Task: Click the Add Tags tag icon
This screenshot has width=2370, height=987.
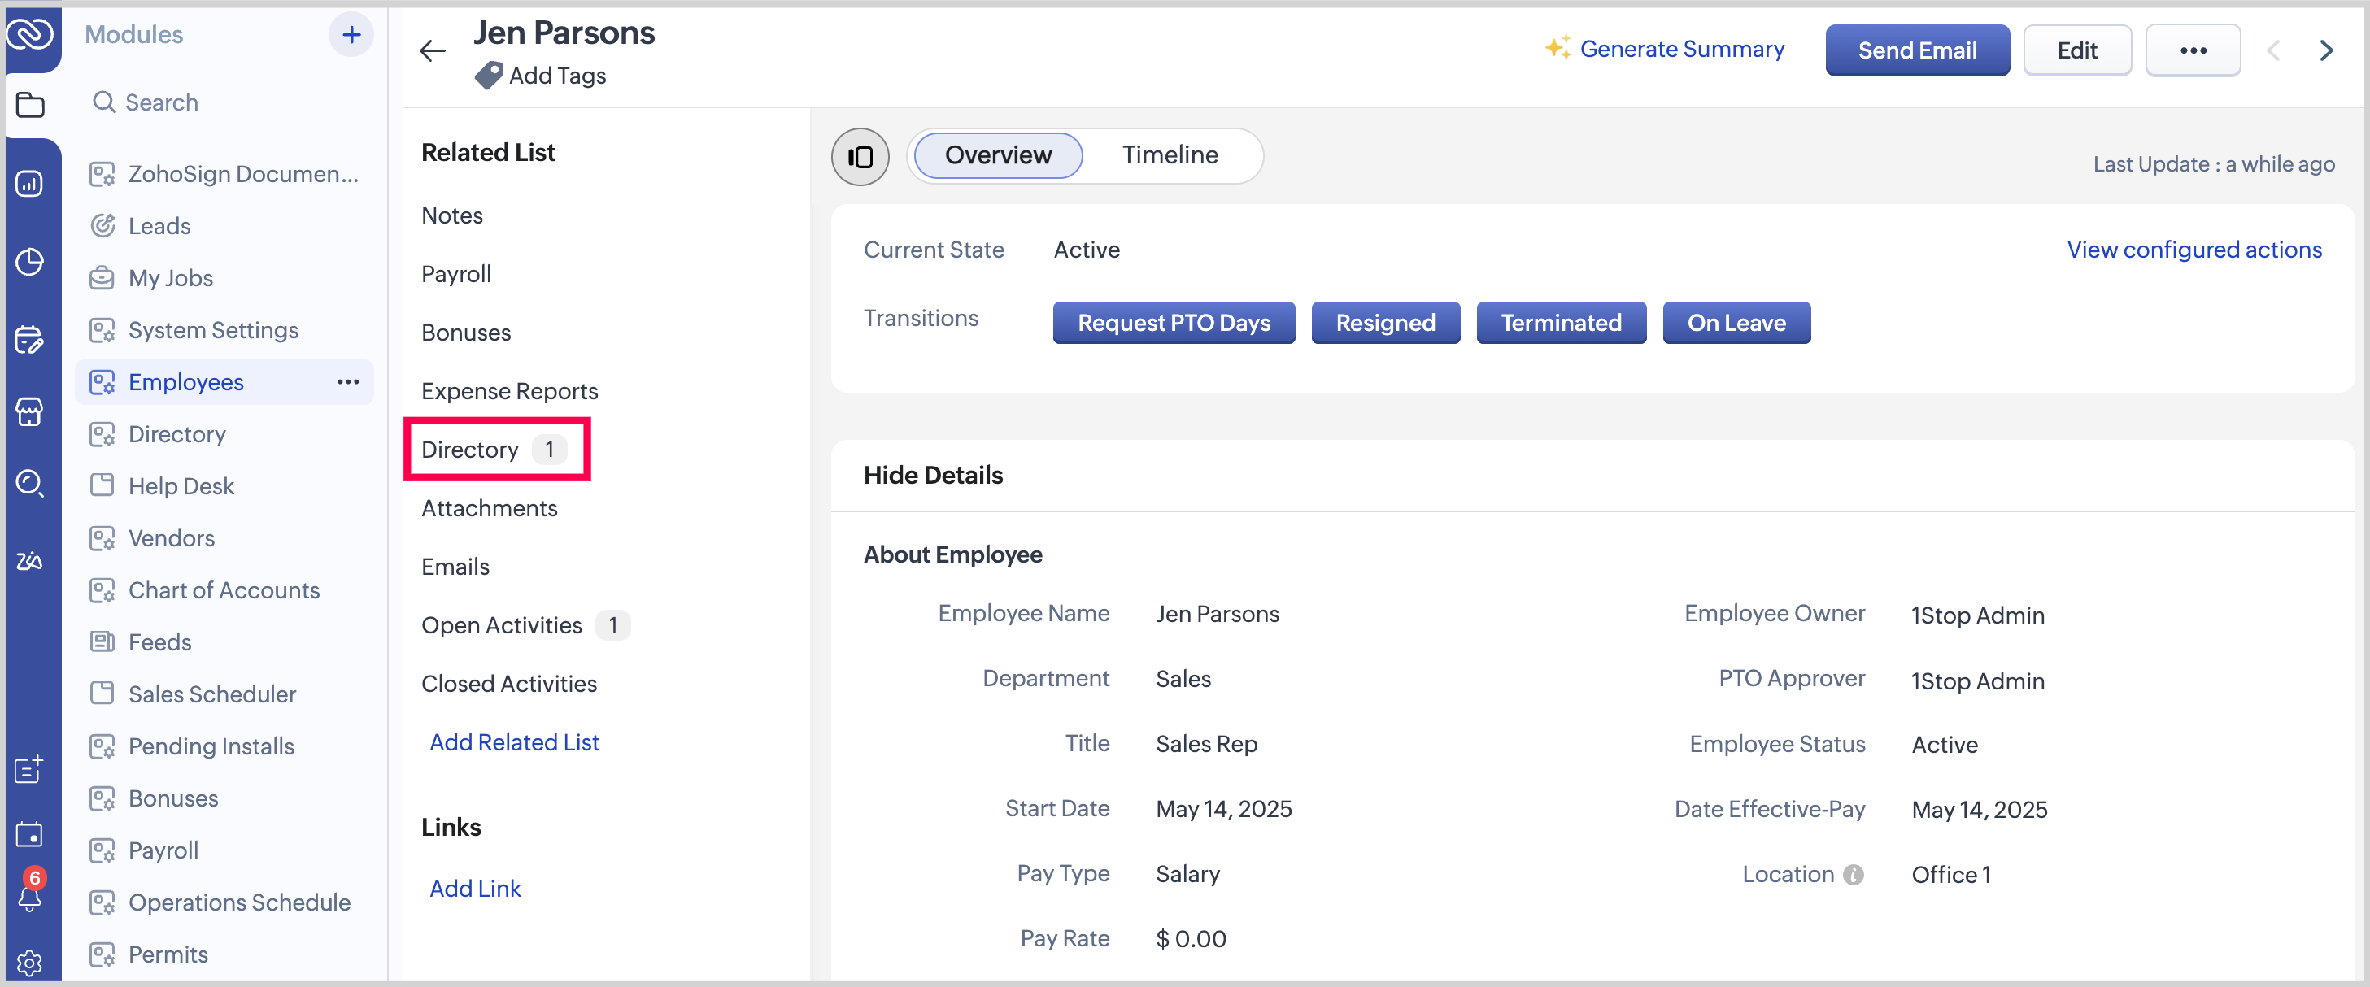Action: click(x=489, y=76)
